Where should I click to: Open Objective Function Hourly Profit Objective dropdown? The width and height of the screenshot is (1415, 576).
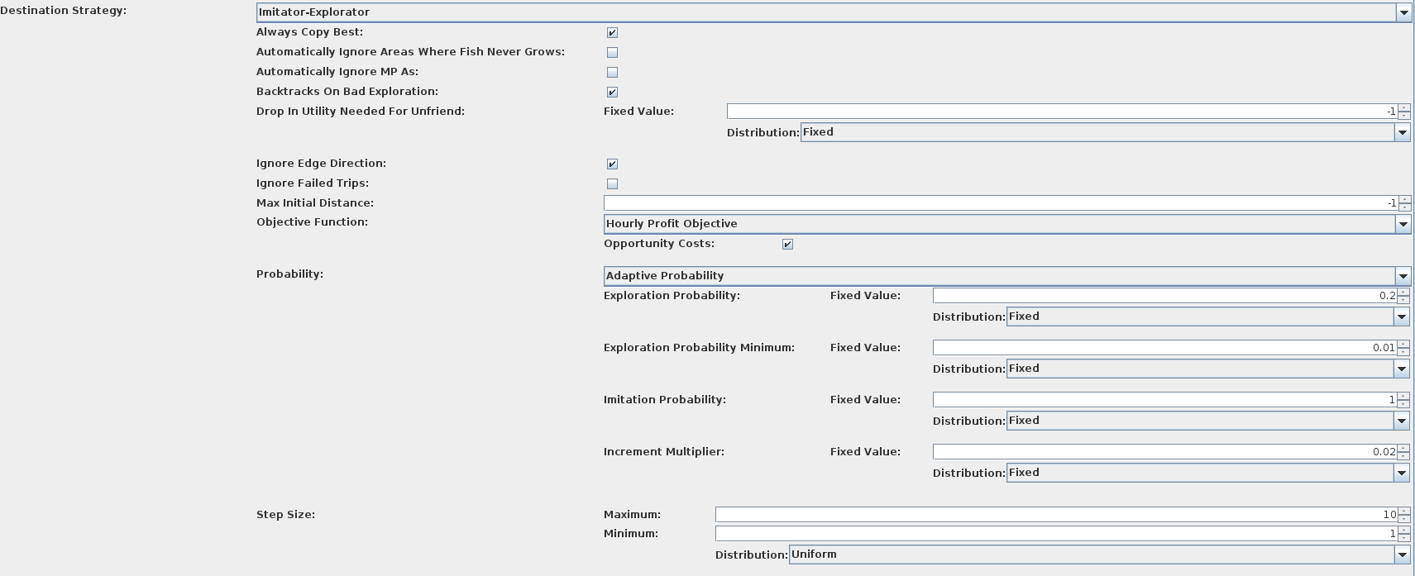[1007, 224]
